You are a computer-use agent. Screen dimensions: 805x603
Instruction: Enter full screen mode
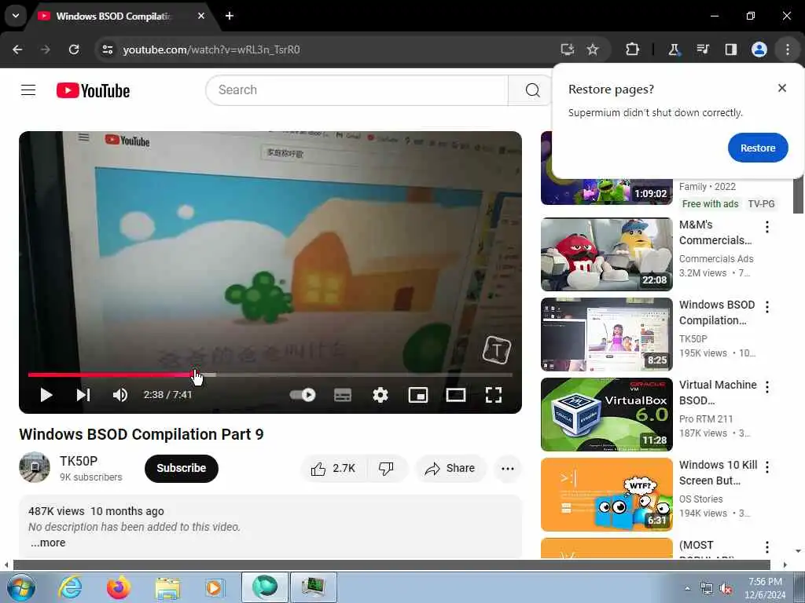(x=494, y=395)
